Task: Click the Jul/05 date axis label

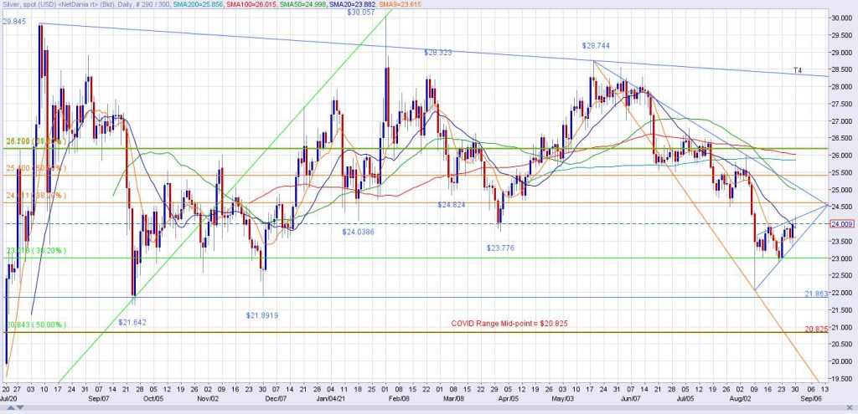Action: click(685, 399)
